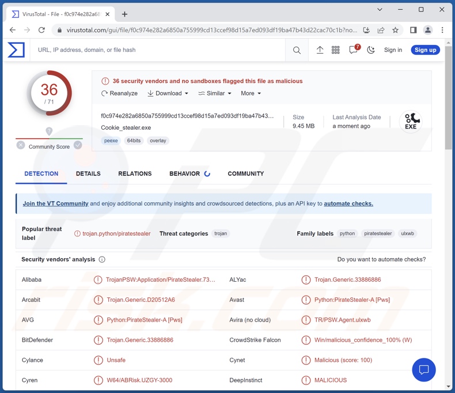Expand the Download dropdown
This screenshot has height=393, width=455.
coord(168,93)
